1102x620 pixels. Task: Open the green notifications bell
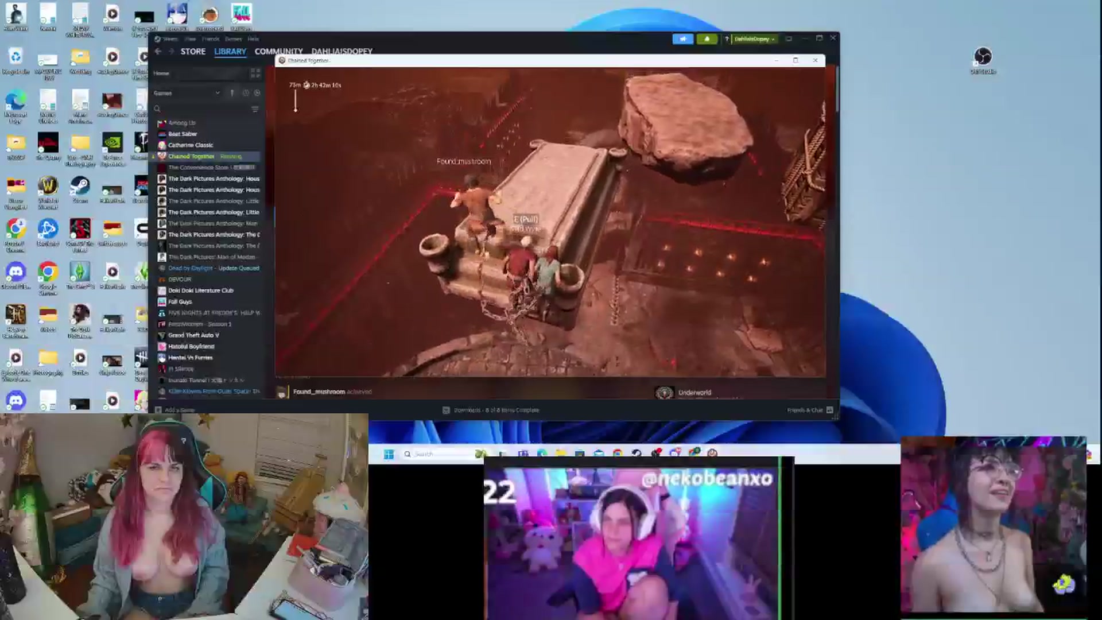point(707,39)
